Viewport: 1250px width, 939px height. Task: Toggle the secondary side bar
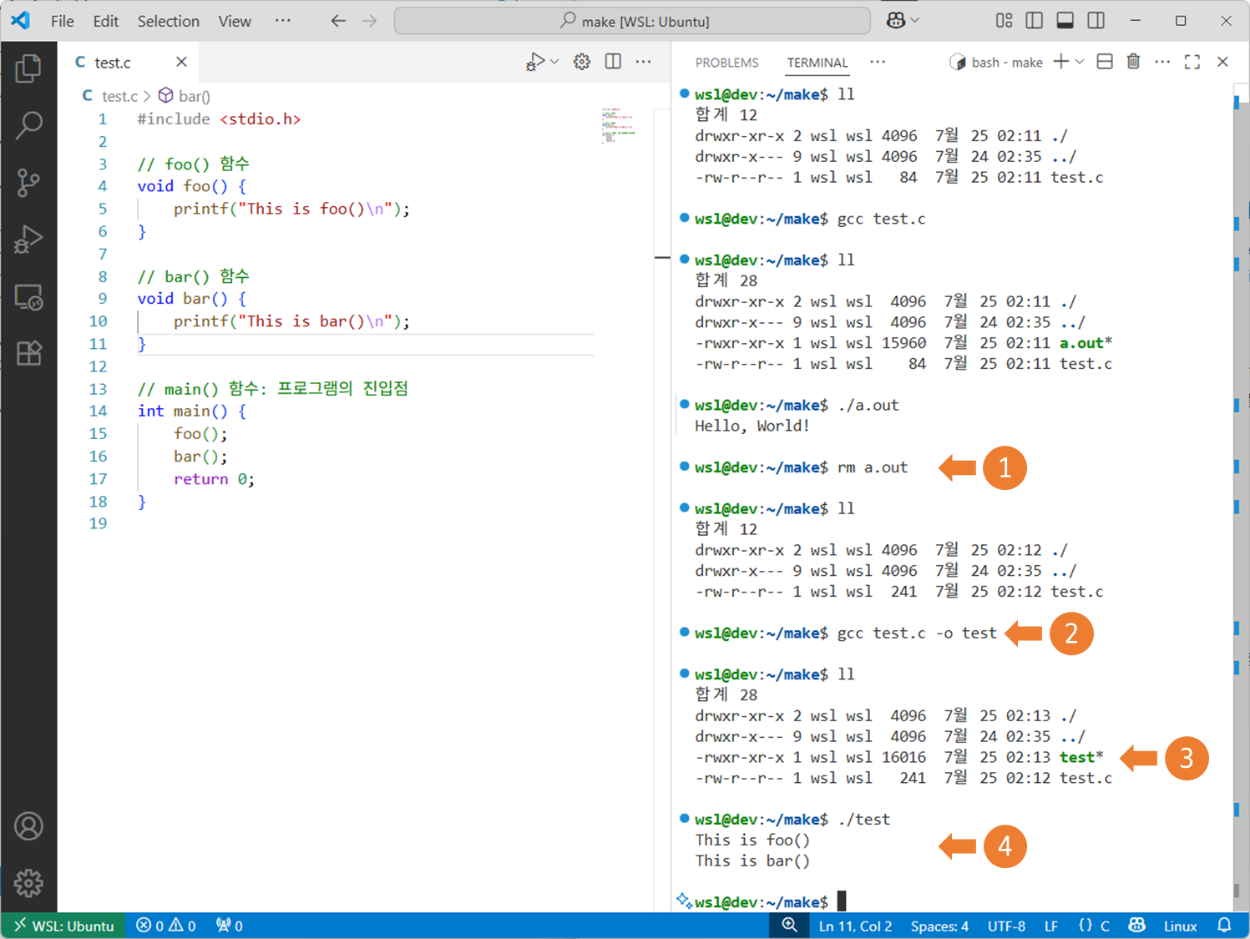(1096, 21)
